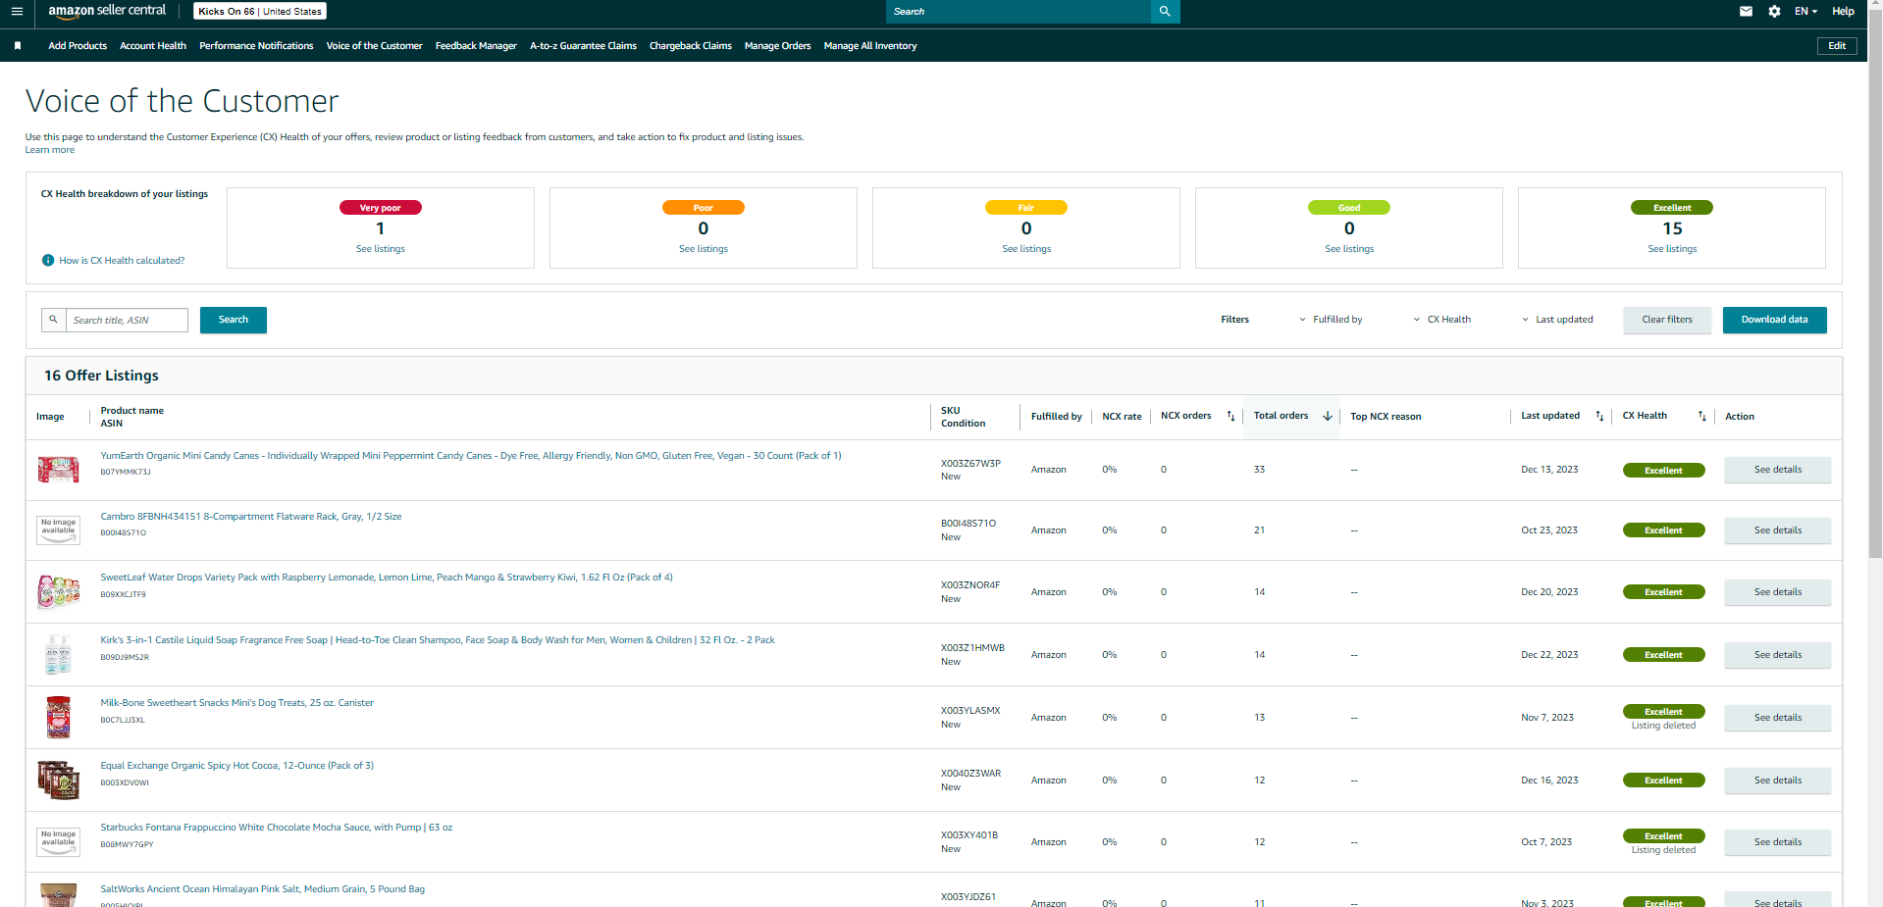The height and width of the screenshot is (907, 1883).
Task: Sort by Total orders down arrow
Action: click(x=1328, y=417)
